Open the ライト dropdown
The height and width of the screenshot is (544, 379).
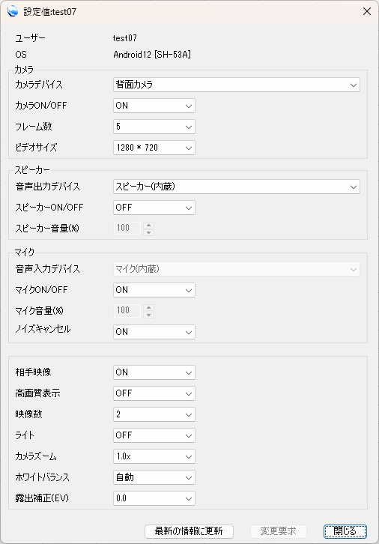pyautogui.click(x=154, y=435)
